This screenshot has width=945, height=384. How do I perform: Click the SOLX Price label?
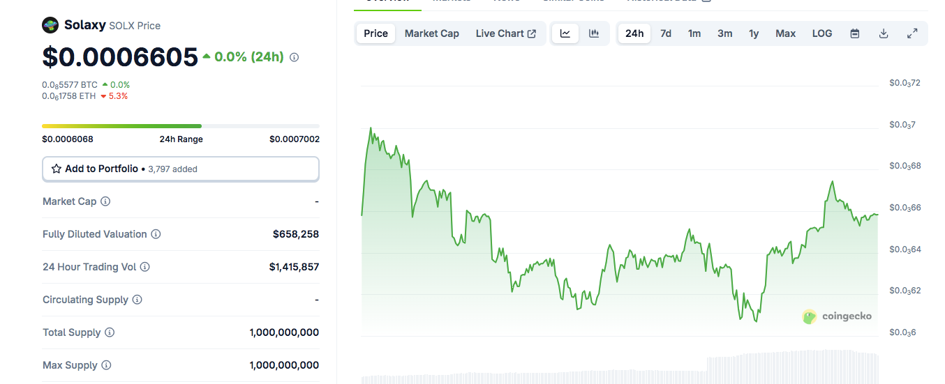coord(135,26)
